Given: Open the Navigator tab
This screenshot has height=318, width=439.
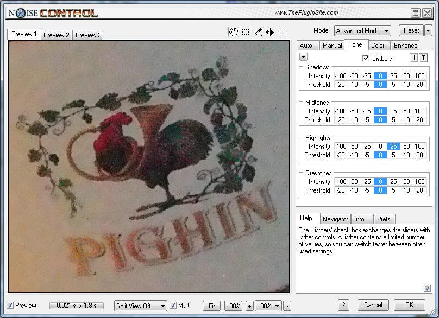Looking at the screenshot, I should [x=335, y=219].
